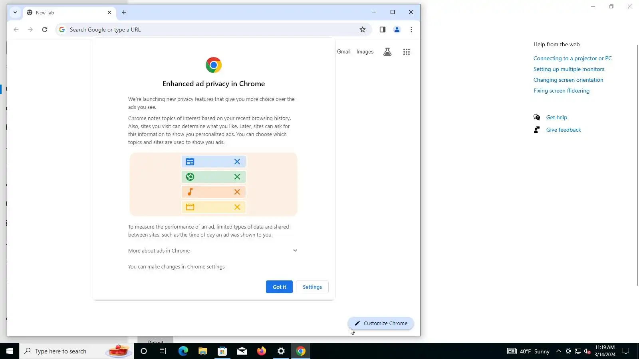Open Setting up multiple monitors link
This screenshot has width=639, height=359.
[x=569, y=69]
